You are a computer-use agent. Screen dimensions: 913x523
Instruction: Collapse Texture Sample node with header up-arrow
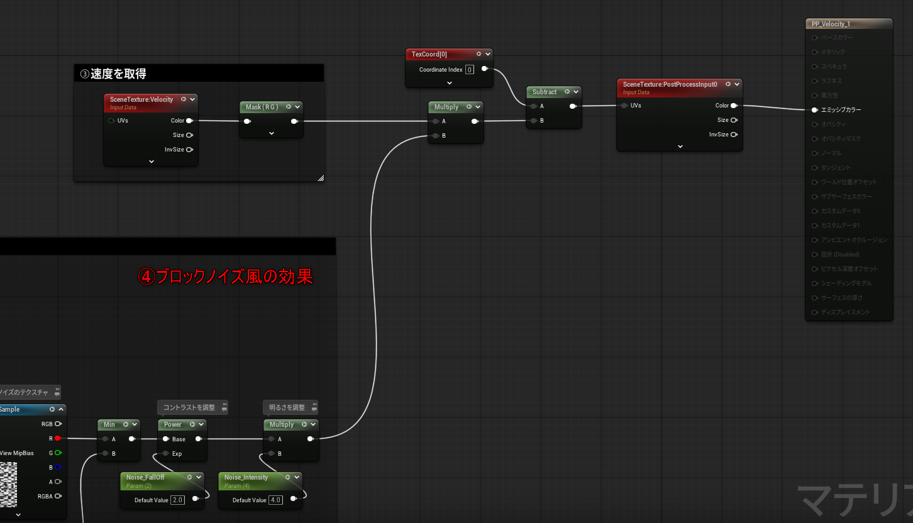[61, 409]
